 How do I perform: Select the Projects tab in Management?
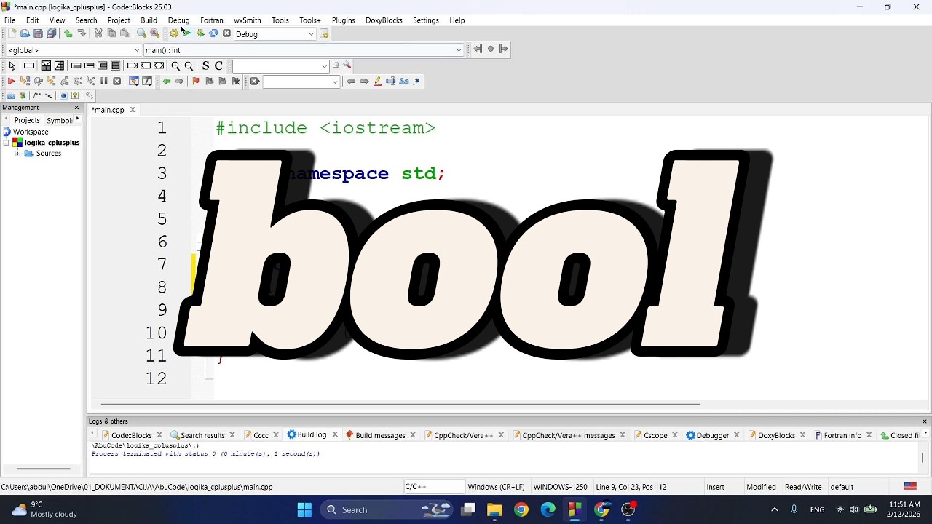click(27, 120)
